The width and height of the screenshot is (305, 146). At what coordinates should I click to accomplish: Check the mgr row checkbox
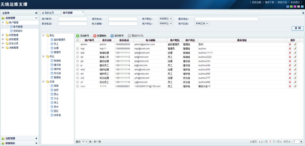pyautogui.click(x=78, y=48)
